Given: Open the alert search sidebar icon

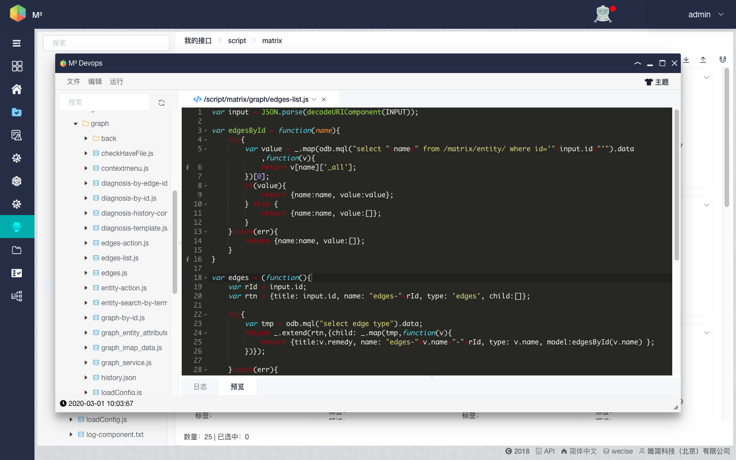Looking at the screenshot, I should [x=17, y=135].
